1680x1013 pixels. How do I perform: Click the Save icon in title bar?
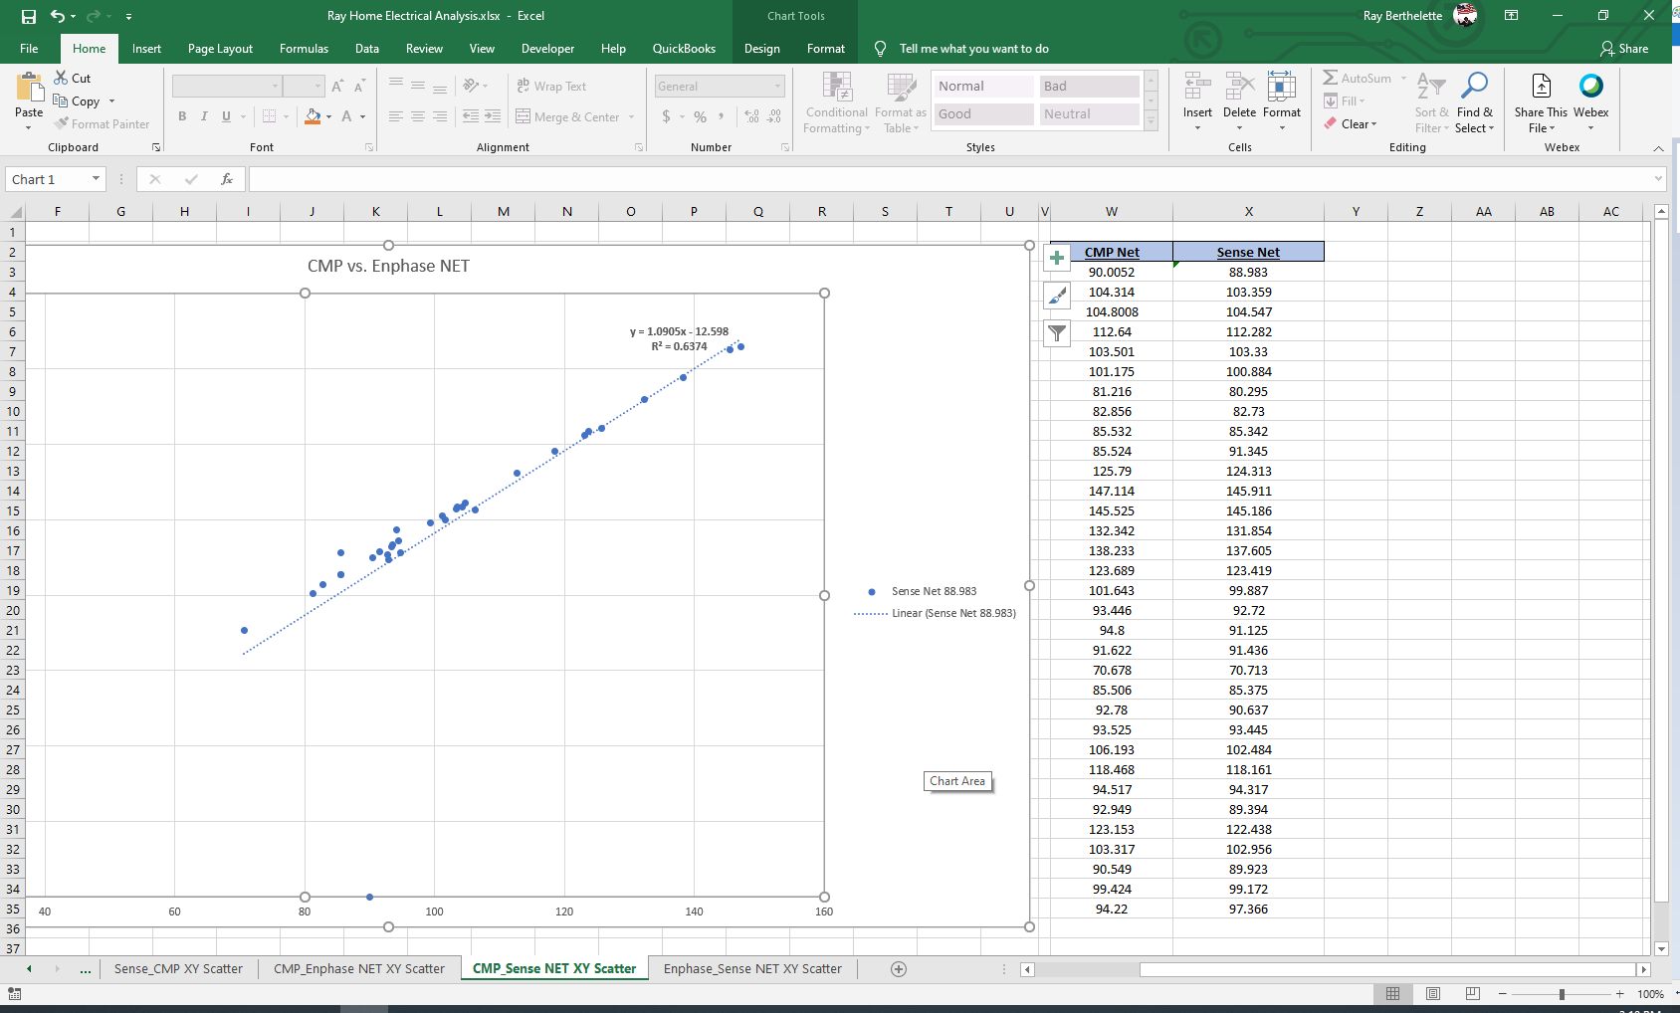[29, 16]
